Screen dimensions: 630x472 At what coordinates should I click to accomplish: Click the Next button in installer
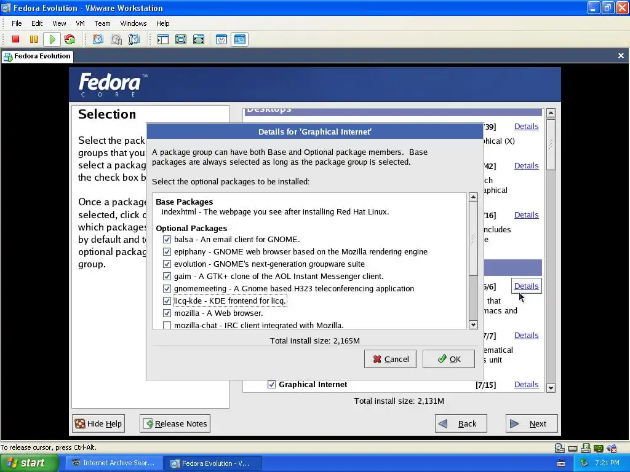[x=532, y=423]
